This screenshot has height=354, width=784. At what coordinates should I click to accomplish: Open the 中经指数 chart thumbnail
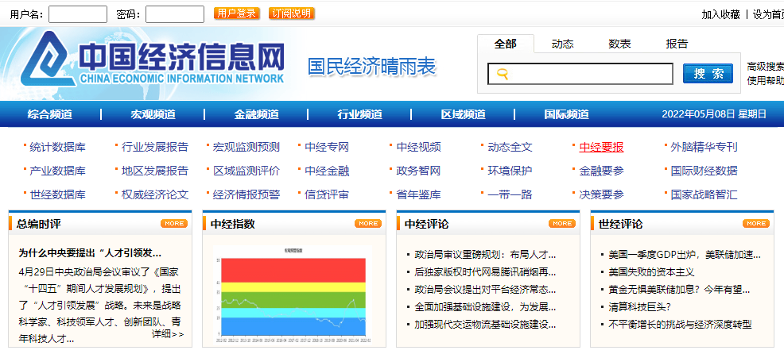click(x=294, y=293)
